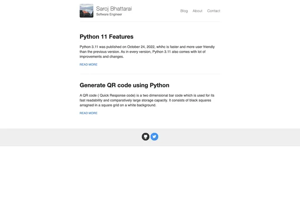The height and width of the screenshot is (223, 300).
Task: Read more about generating QR codes
Action: coord(89,113)
